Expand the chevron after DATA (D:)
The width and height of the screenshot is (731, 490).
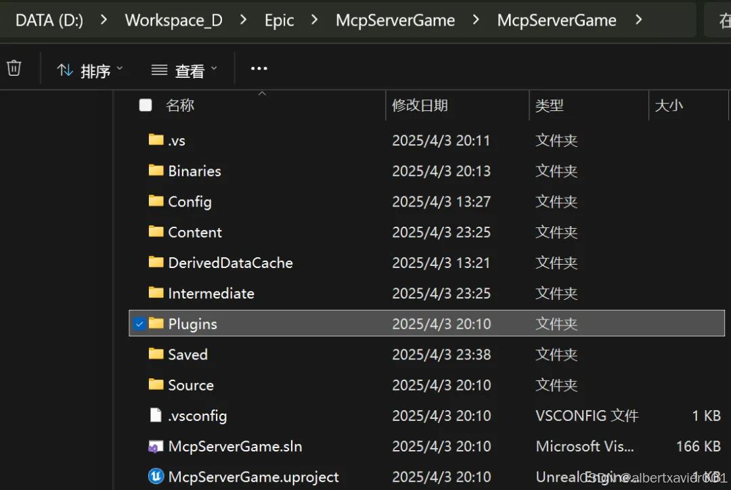104,20
